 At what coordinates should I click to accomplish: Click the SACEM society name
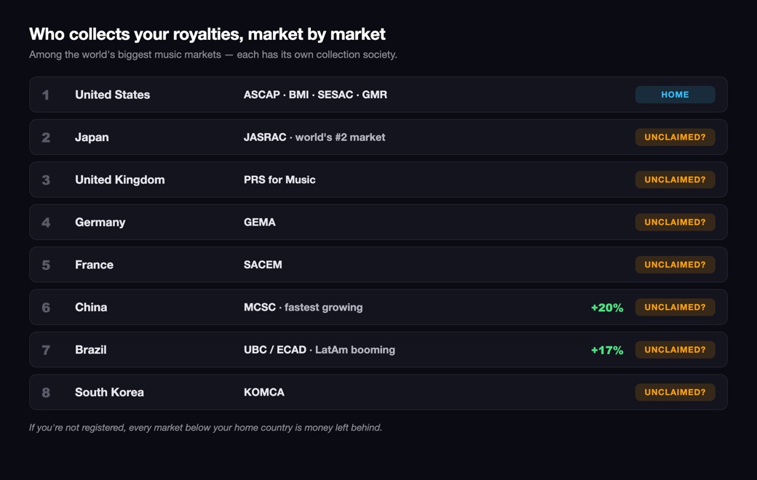coord(263,264)
